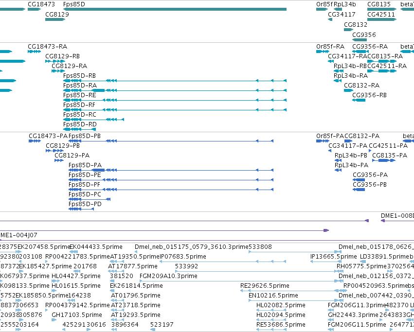414x332 pixels.
Task: Click the CG9356-PA protein label
Action: pyautogui.click(x=370, y=175)
